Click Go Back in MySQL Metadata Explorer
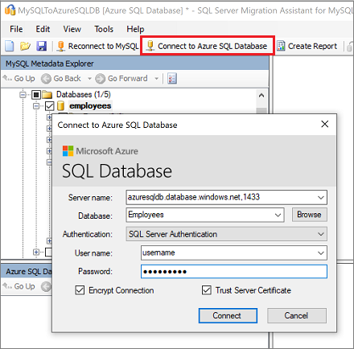This screenshot has height=349, width=354. click(x=61, y=78)
